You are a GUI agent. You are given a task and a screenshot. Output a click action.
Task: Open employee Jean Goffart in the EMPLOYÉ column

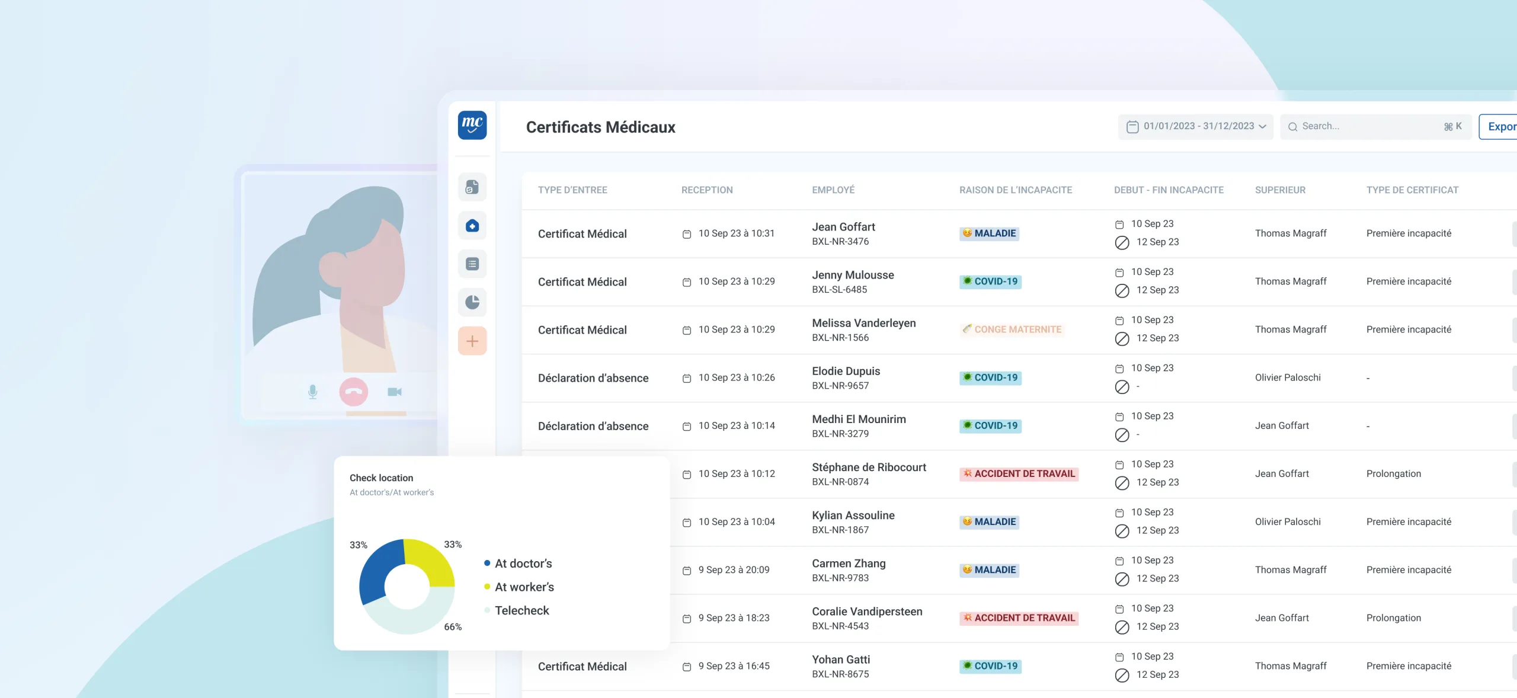coord(843,227)
